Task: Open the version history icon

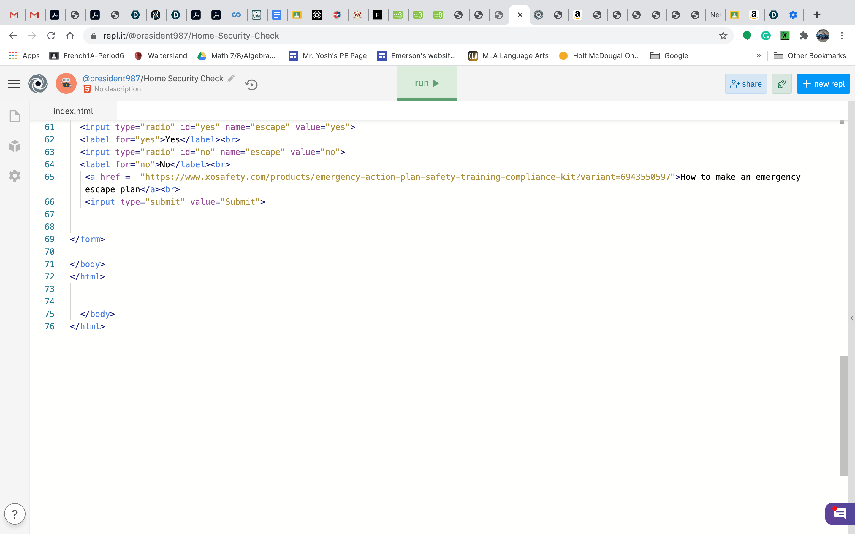Action: 251,85
